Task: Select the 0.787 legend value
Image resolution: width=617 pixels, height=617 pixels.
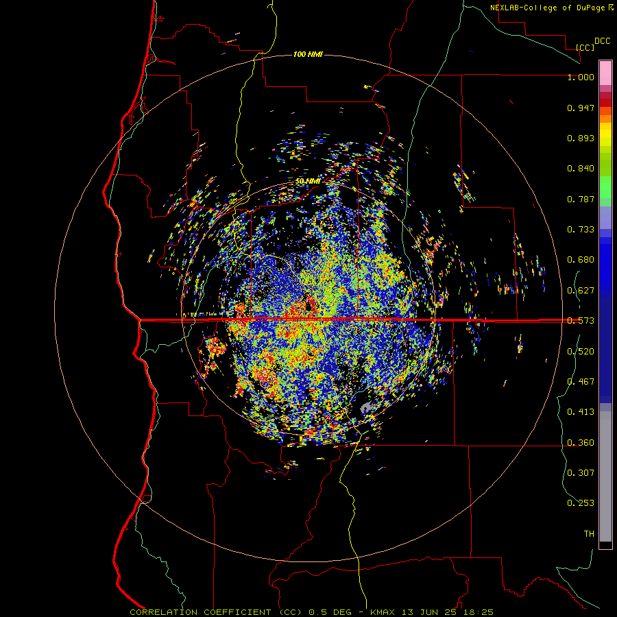Action: (x=581, y=199)
